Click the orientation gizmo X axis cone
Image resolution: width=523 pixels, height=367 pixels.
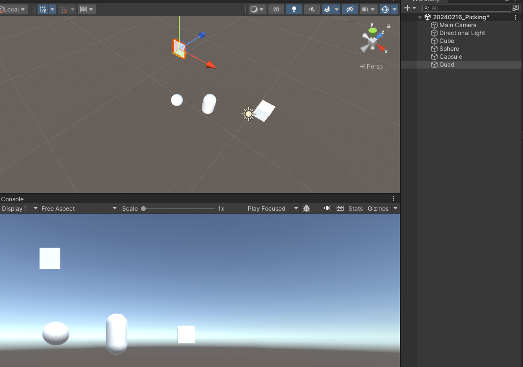pyautogui.click(x=381, y=48)
